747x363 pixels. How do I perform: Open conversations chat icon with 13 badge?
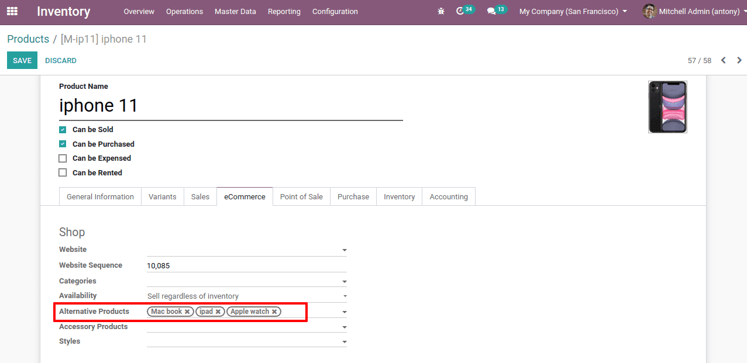click(x=497, y=11)
